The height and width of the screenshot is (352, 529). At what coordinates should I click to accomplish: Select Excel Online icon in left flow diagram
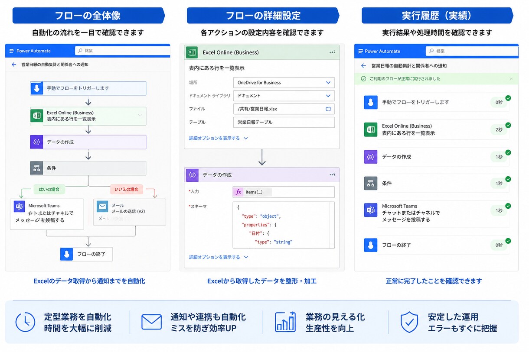pyautogui.click(x=36, y=116)
